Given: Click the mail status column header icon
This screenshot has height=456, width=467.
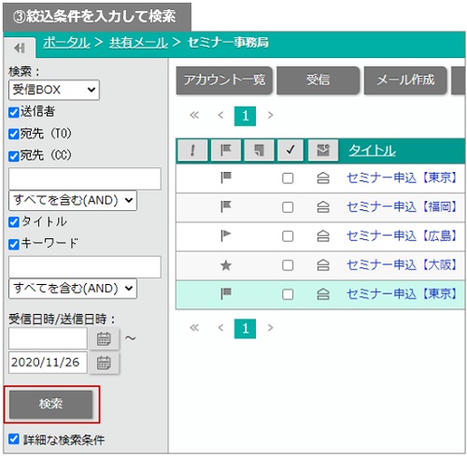Looking at the screenshot, I should pyautogui.click(x=323, y=150).
